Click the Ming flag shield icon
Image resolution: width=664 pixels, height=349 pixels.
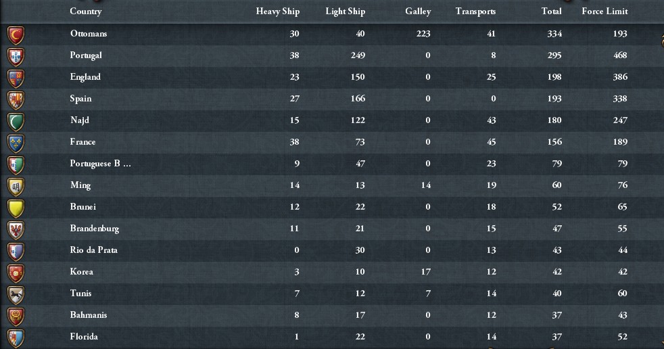[x=16, y=185]
